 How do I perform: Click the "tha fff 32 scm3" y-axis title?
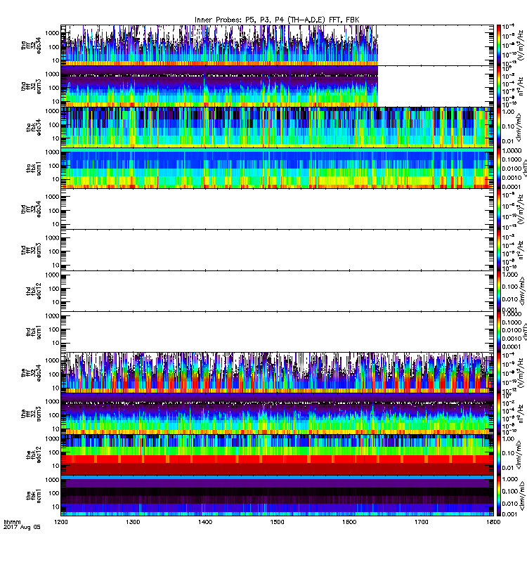[31, 86]
